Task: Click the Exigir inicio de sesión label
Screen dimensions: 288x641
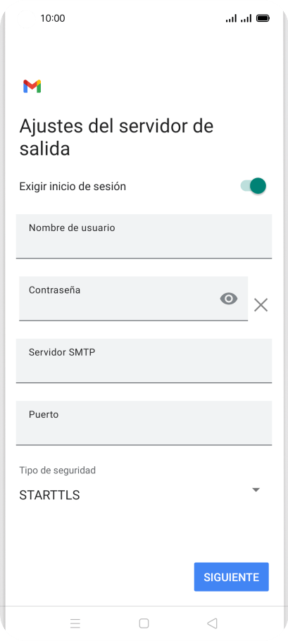Action: click(73, 187)
